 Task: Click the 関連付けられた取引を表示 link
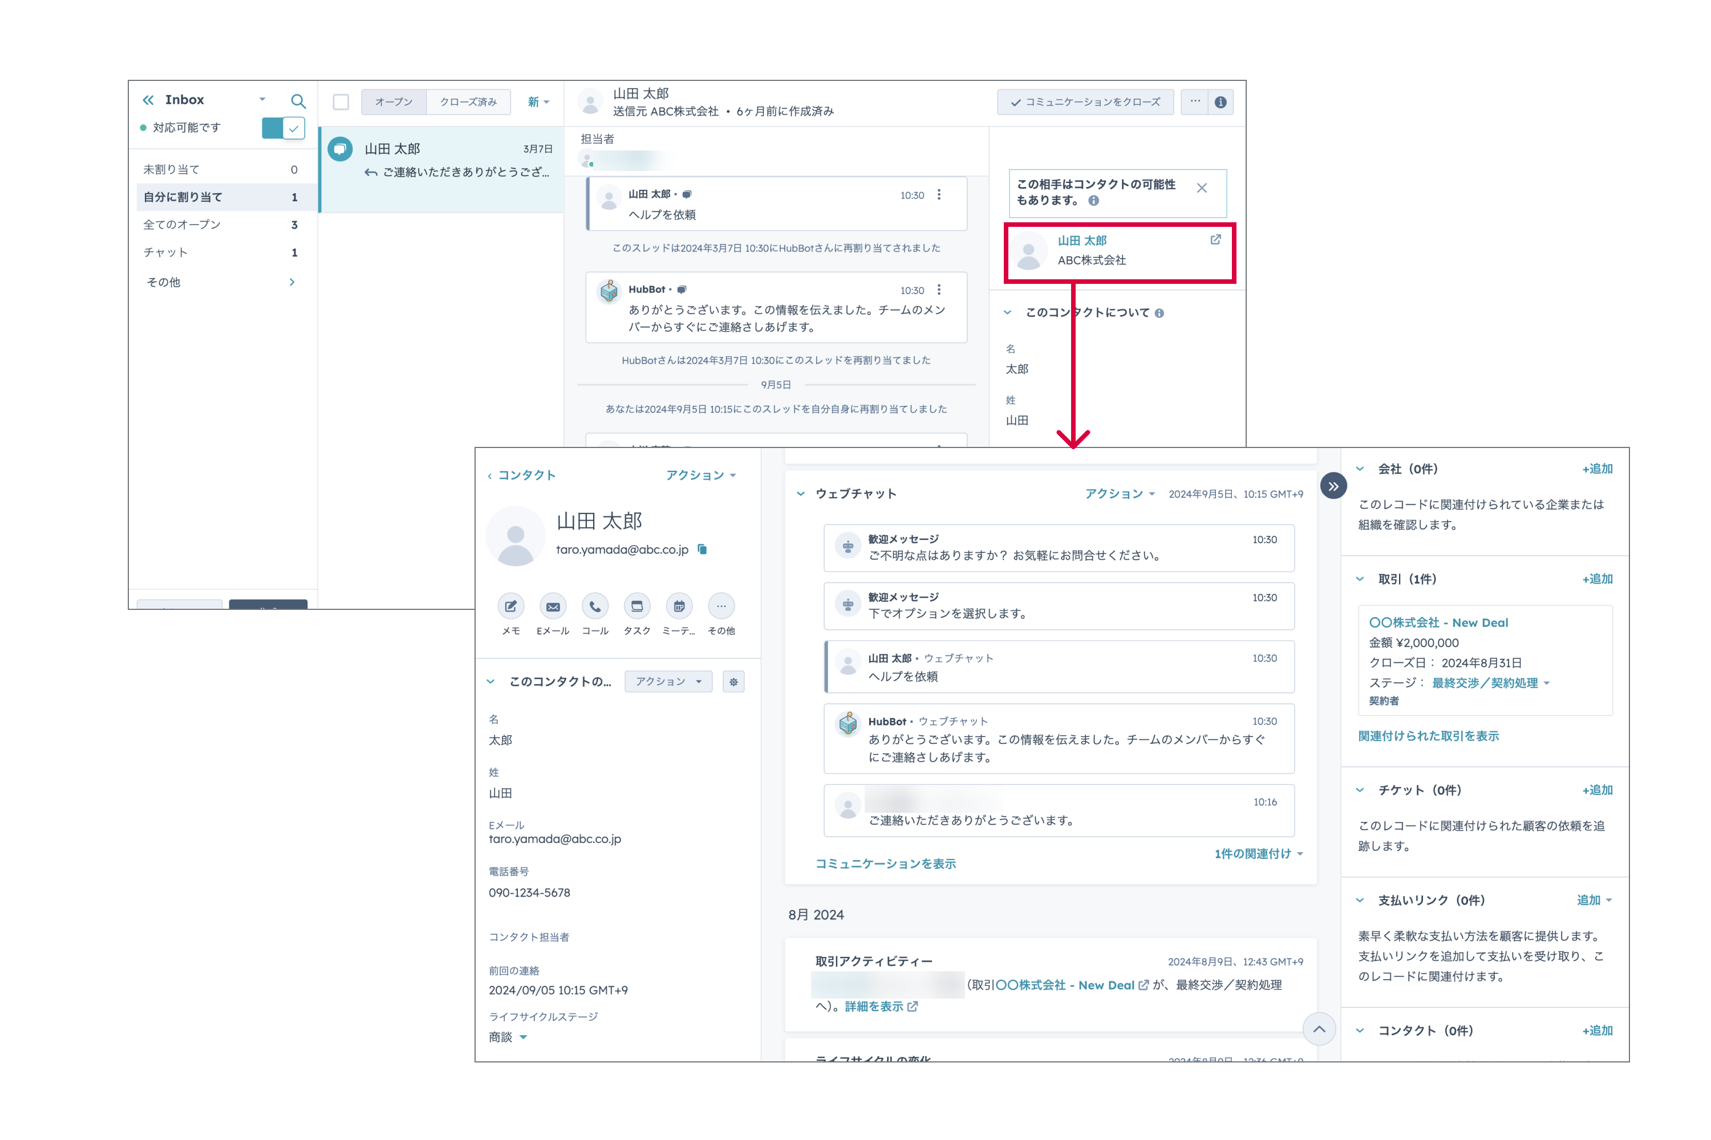(x=1428, y=736)
